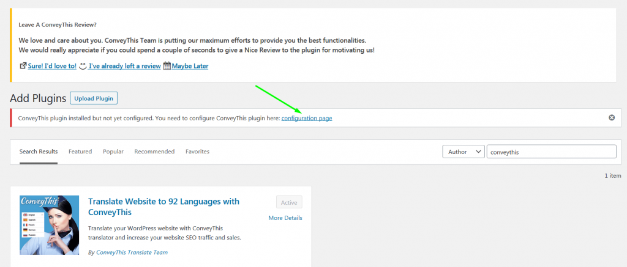Choose the Maybe Later link
Viewport: 627px width, 267px height.
190,66
